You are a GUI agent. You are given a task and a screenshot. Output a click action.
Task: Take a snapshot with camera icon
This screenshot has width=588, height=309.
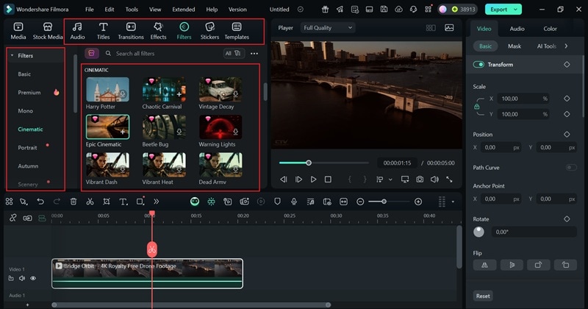point(420,180)
